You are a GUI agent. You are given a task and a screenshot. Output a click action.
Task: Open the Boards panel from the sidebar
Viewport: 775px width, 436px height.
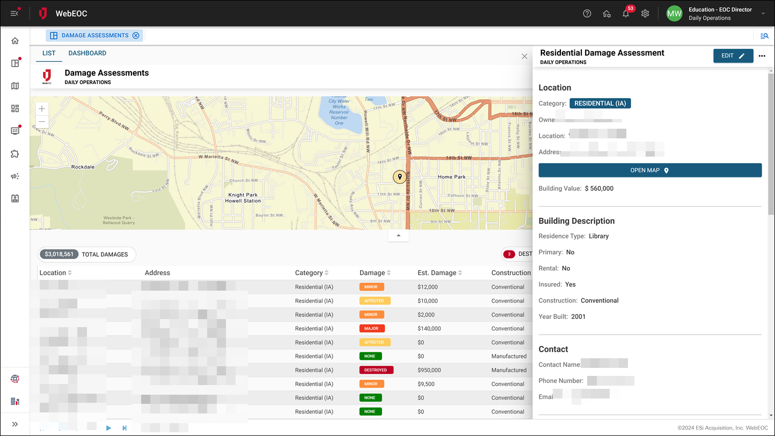(x=14, y=63)
